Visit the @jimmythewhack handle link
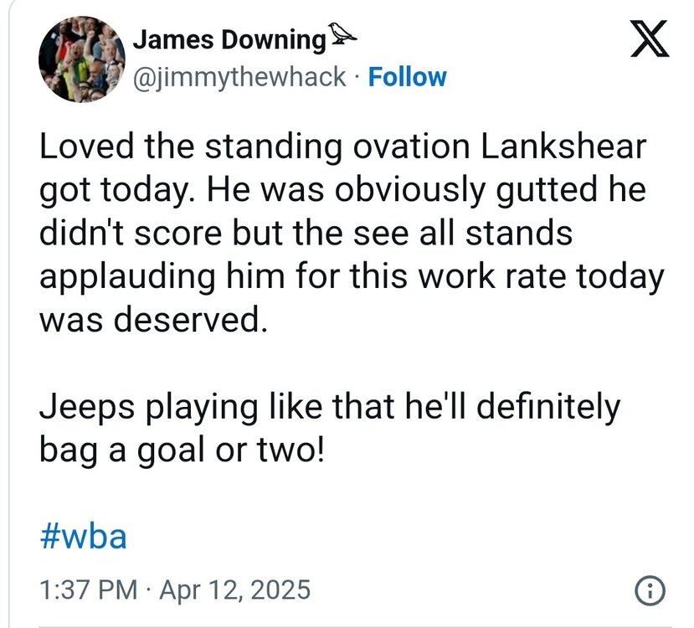The width and height of the screenshot is (694, 628). coord(239,77)
